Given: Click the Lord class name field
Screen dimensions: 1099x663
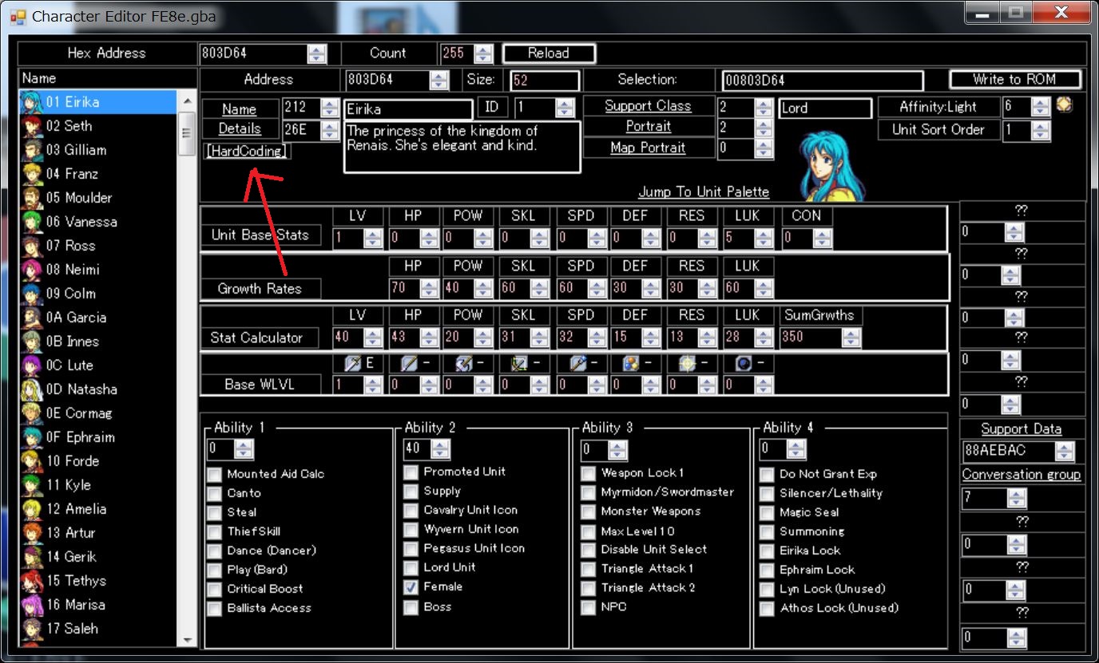Looking at the screenshot, I should (825, 109).
